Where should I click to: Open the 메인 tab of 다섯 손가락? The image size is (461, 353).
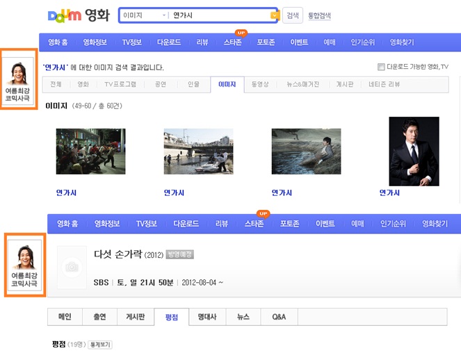click(x=65, y=317)
